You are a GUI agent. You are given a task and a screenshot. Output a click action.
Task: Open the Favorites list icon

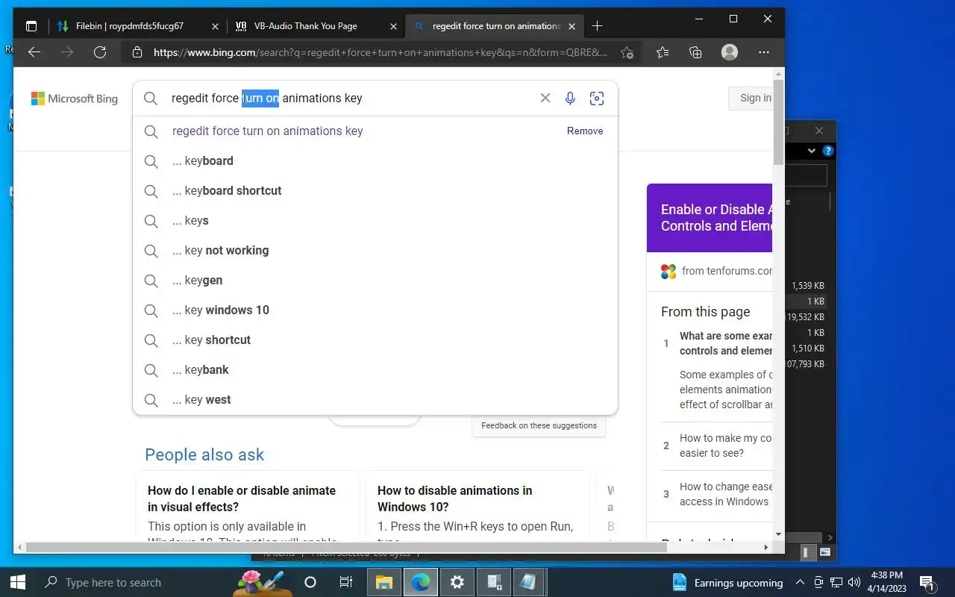[663, 52]
